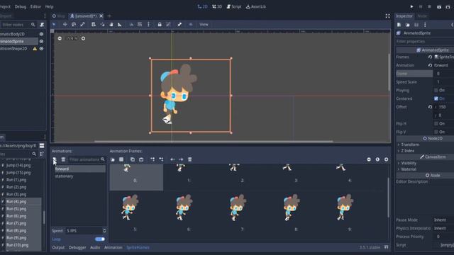Toggle visibility of the CollisionShape2D node
Image resolution: width=454 pixels, height=255 pixels.
[41, 49]
